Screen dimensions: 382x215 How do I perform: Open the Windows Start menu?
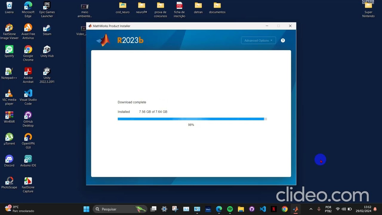coord(86,209)
